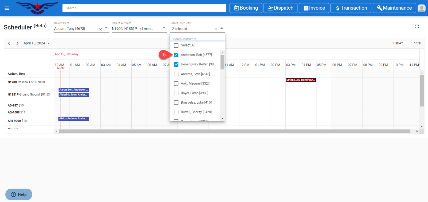Clear the selected pilot Aadam, Tony
This screenshot has height=202, width=428.
click(101, 29)
